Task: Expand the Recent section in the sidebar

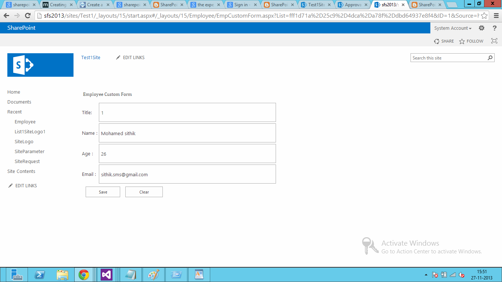Action: [14, 112]
